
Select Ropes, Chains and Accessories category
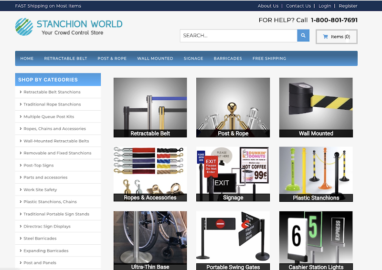58,128
